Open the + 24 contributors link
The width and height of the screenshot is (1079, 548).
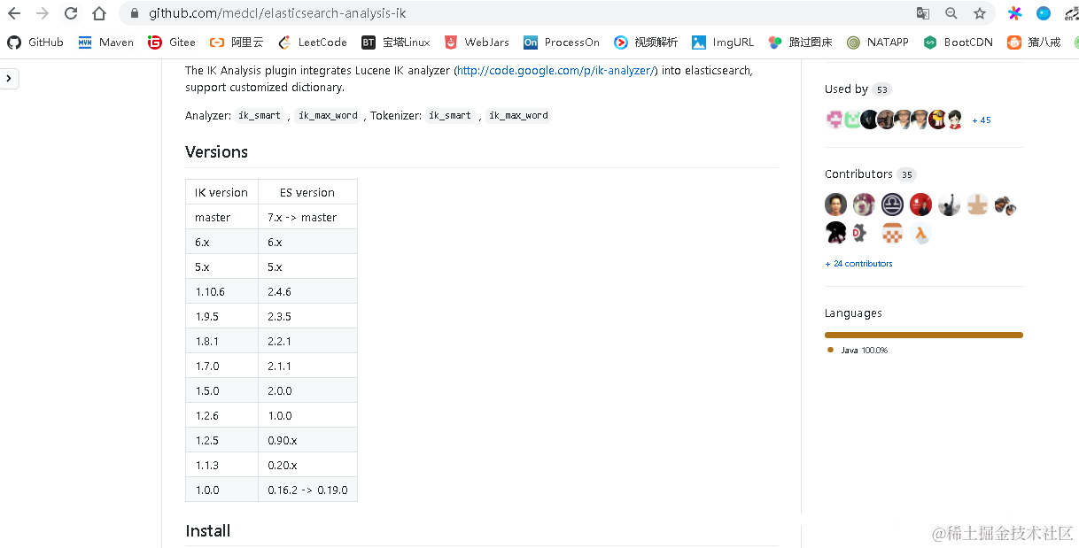pyautogui.click(x=858, y=264)
